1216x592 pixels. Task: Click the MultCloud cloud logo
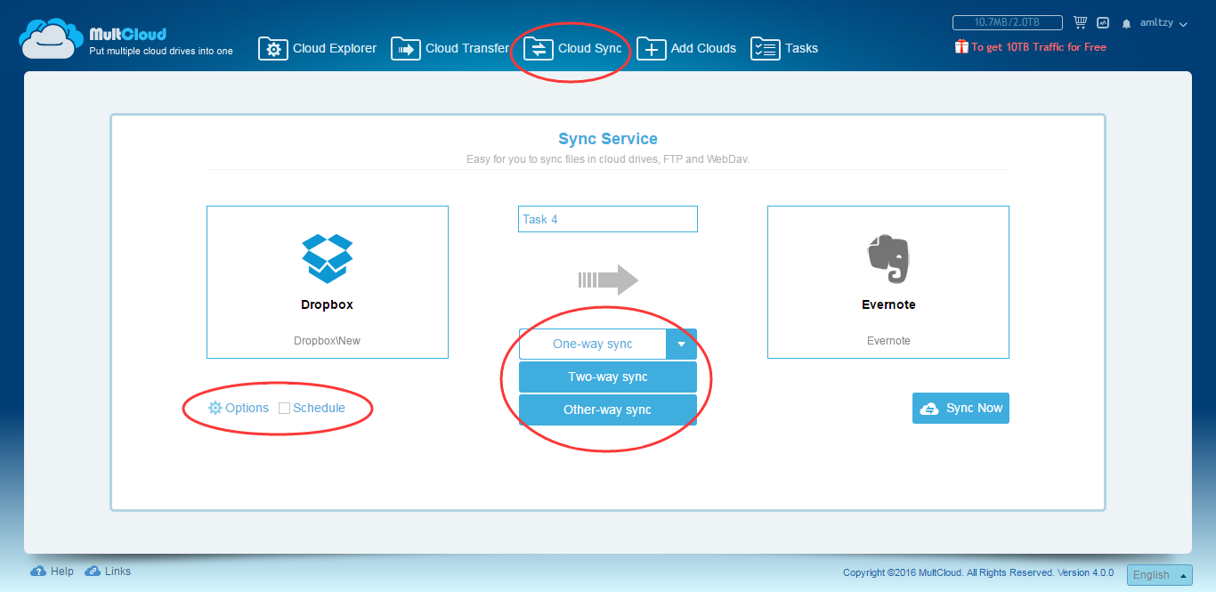pos(51,39)
